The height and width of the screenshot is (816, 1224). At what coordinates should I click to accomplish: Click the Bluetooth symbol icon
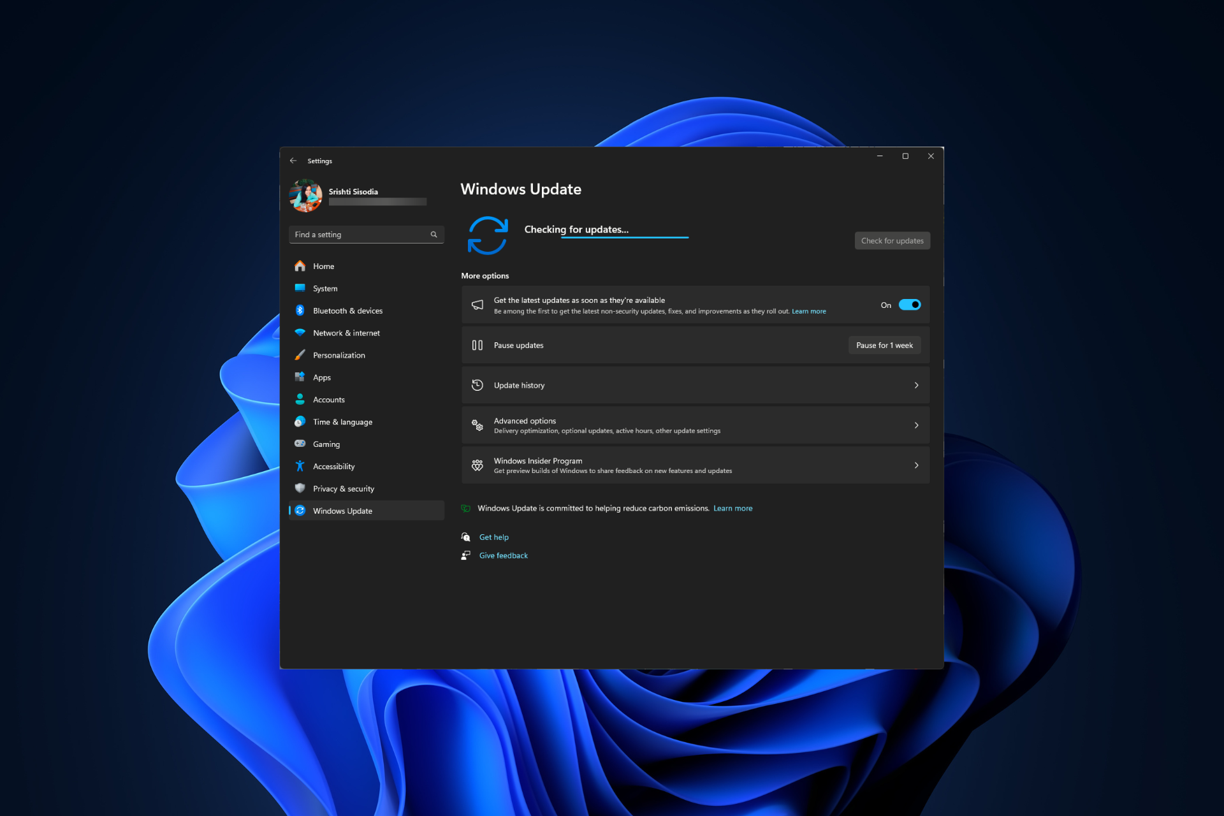(300, 310)
